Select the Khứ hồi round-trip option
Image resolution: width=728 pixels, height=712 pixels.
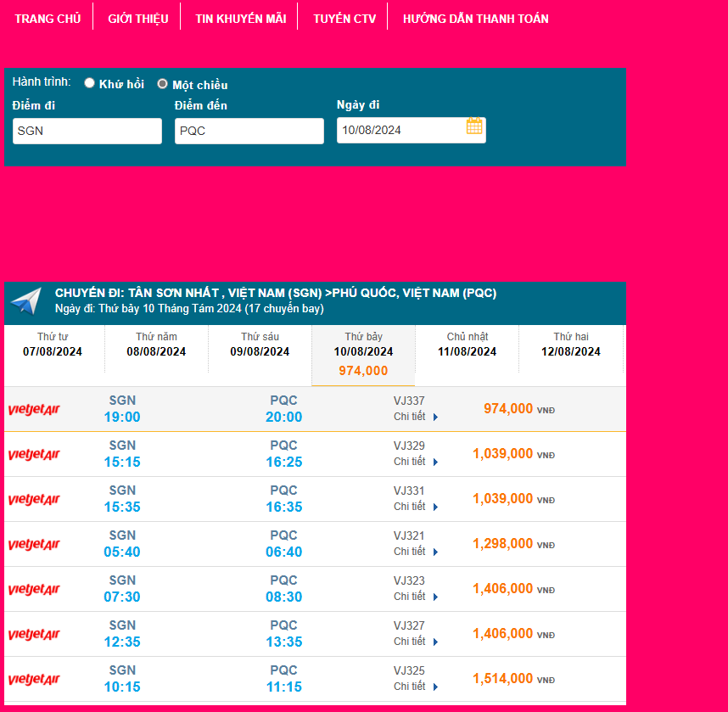[x=89, y=83]
